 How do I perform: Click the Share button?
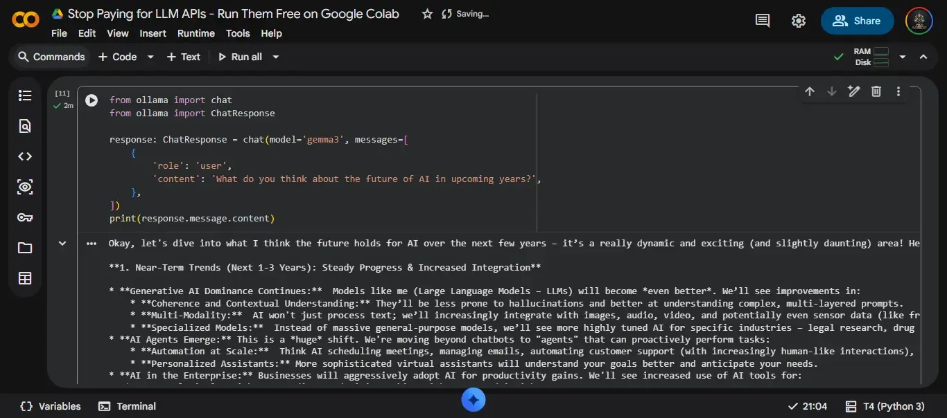click(856, 21)
